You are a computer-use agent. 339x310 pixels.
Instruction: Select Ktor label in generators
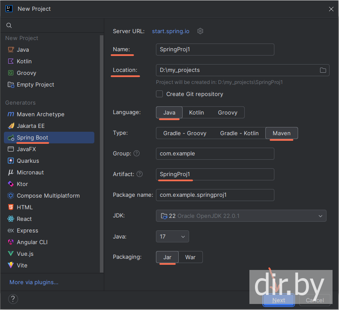tap(22, 184)
